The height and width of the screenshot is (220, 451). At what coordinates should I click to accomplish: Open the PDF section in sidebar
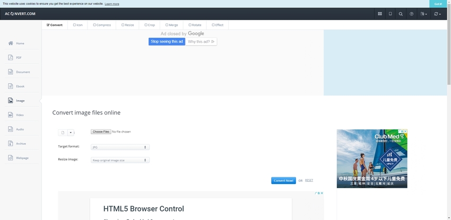(11, 58)
